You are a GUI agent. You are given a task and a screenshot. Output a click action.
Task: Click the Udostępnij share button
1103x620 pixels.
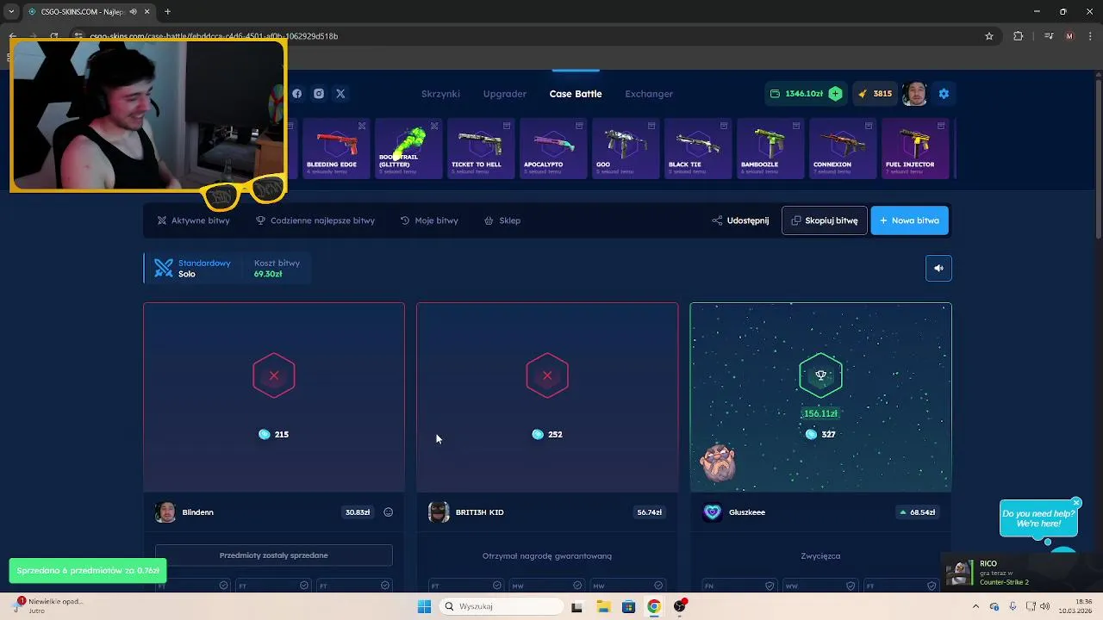[x=740, y=220]
